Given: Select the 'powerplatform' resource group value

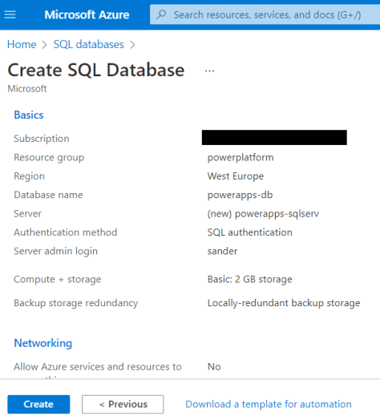Looking at the screenshot, I should pyautogui.click(x=241, y=157).
